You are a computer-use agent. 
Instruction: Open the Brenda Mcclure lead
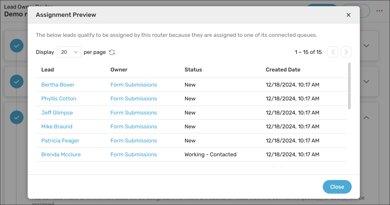pyautogui.click(x=61, y=154)
